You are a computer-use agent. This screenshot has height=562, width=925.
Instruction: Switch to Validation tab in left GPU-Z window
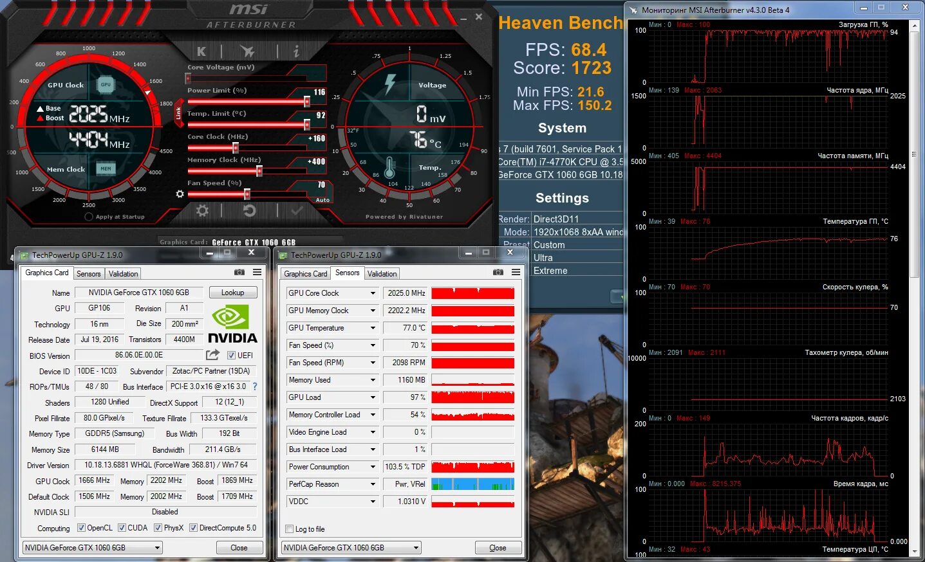click(x=123, y=274)
